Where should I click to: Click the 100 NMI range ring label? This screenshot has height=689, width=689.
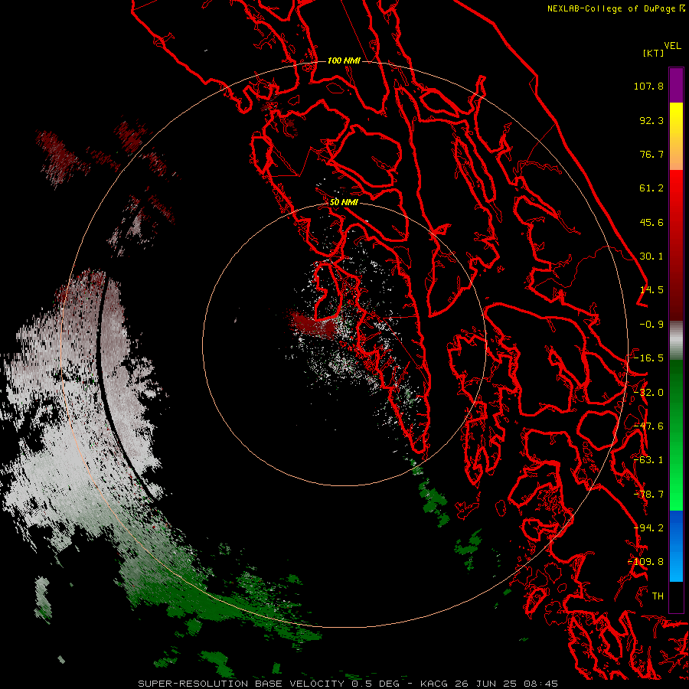coord(344,60)
